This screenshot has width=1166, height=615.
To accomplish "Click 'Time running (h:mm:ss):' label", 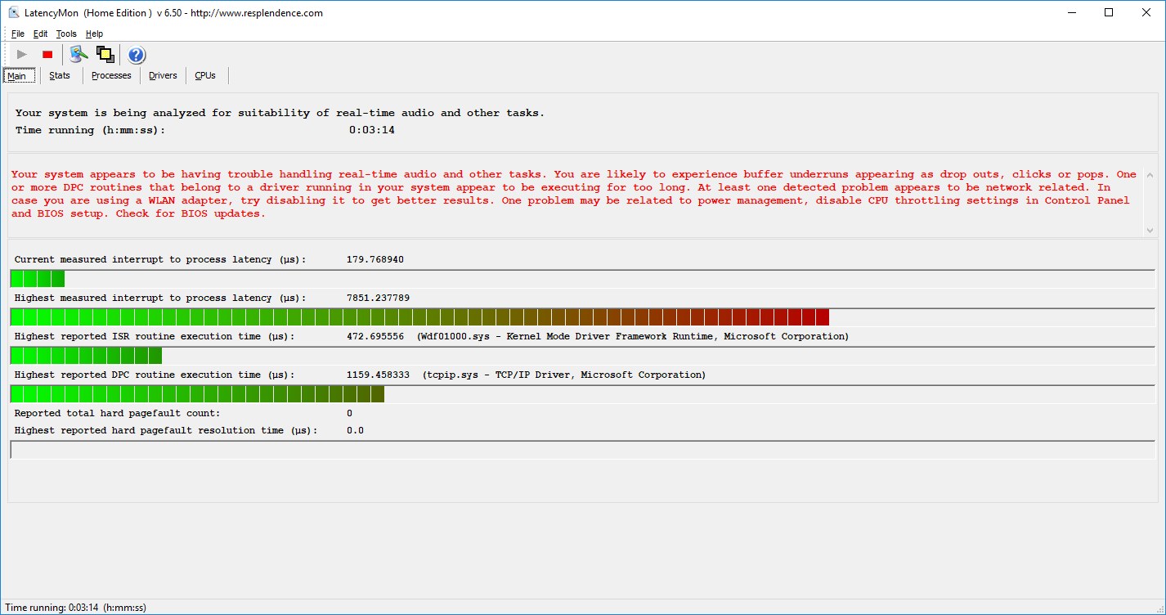I will point(90,130).
